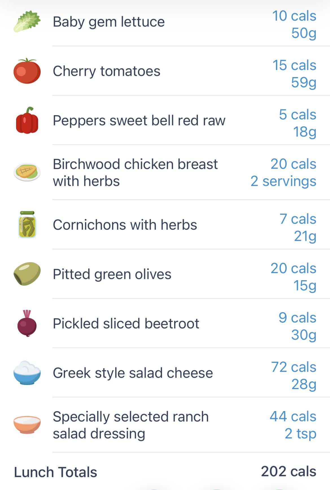Viewport: 330px width, 490px height.
Task: Open Birchwood chicken breast with herbs
Action: (135, 172)
